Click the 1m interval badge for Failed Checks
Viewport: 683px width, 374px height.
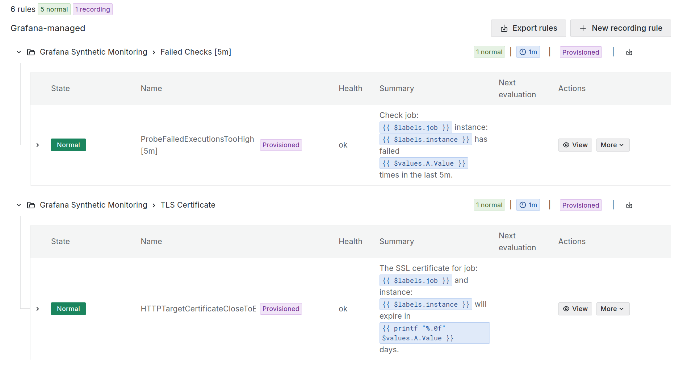(x=528, y=52)
